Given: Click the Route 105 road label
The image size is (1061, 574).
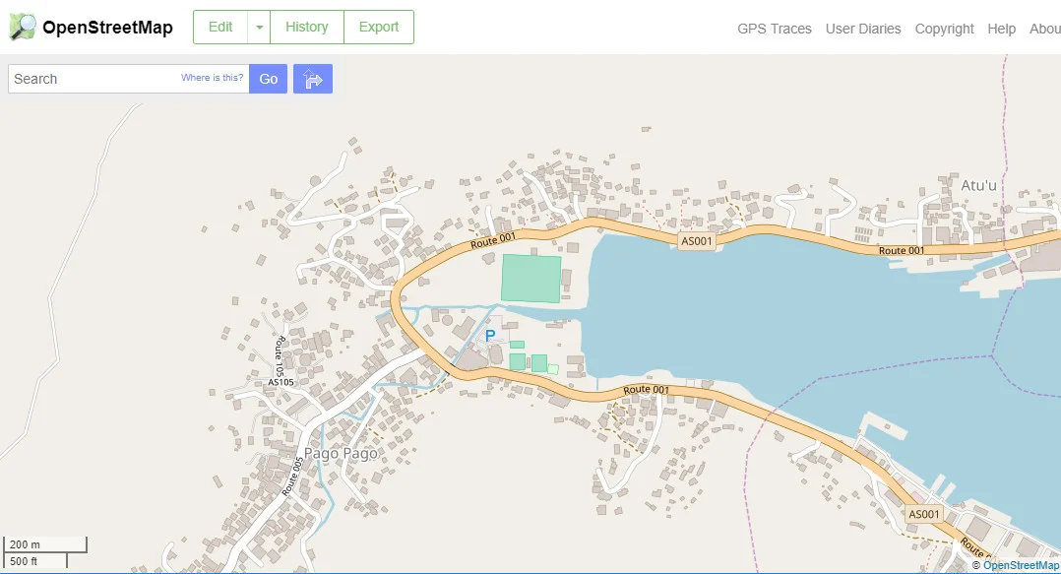Looking at the screenshot, I should (x=279, y=355).
